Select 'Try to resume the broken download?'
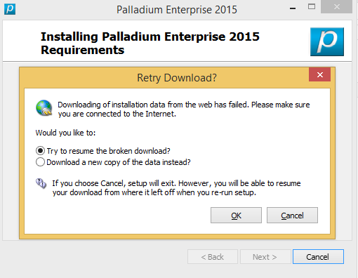This screenshot has height=278, width=358. pyautogui.click(x=103, y=151)
